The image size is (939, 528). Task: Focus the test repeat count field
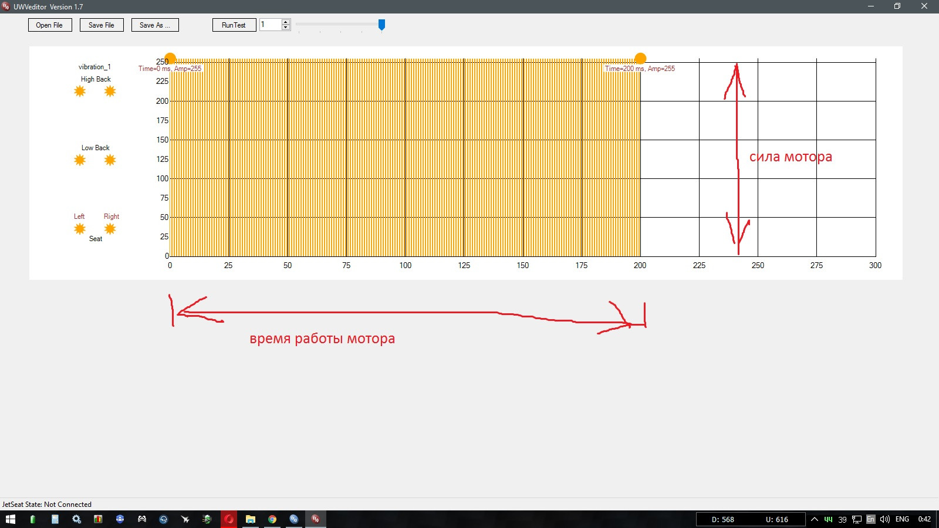click(x=271, y=25)
